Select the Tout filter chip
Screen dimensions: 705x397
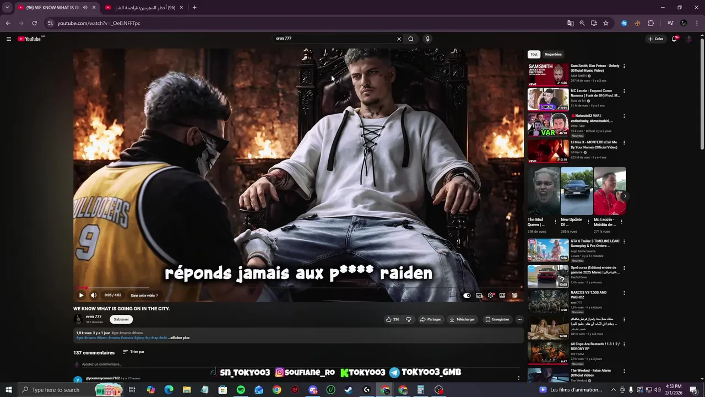(x=534, y=55)
